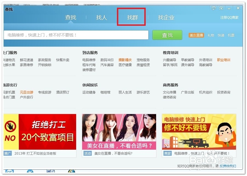Screen dimensions: 247x176
Task: Open the 元旦出游 travel link
Action: [x=27, y=92]
